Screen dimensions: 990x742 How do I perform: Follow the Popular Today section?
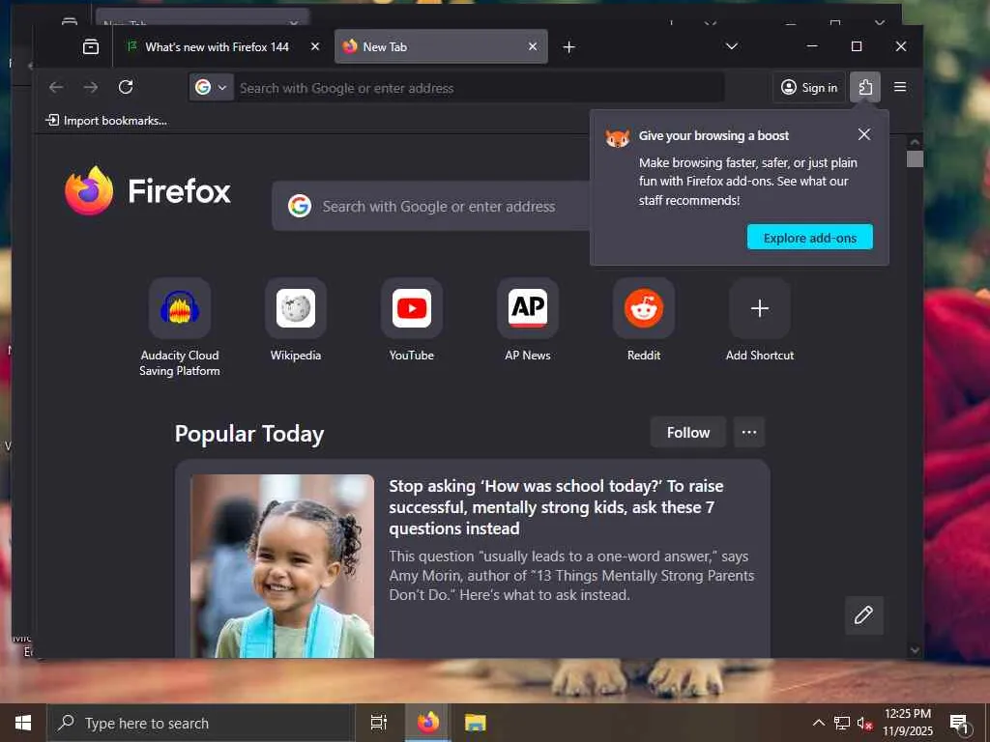(x=688, y=432)
